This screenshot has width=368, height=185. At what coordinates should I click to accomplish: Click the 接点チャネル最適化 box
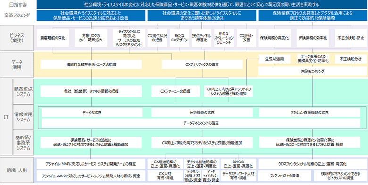tap(202, 38)
